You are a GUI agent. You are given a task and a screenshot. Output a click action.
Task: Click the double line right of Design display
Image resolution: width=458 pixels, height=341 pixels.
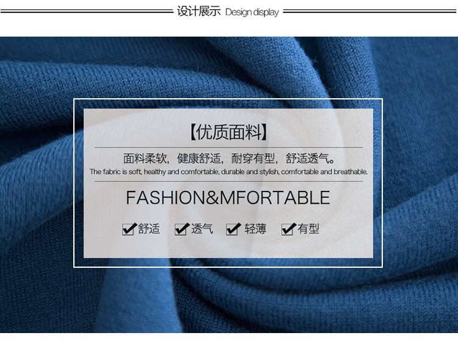coord(369,11)
